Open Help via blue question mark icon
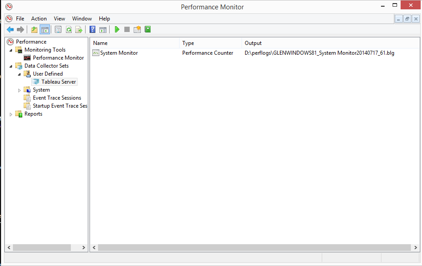 [x=93, y=30]
